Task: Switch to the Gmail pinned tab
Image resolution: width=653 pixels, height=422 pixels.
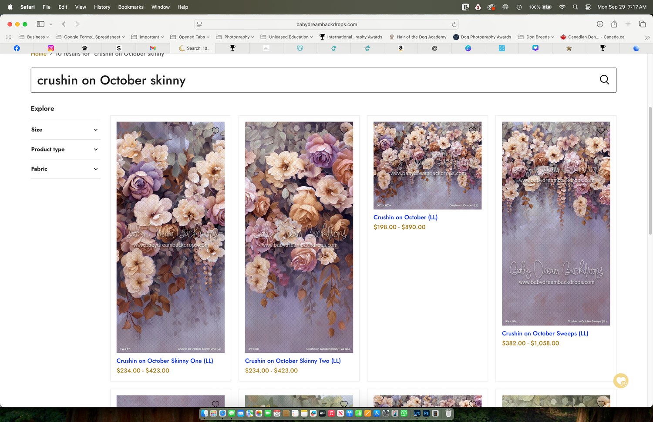Action: coord(152,48)
